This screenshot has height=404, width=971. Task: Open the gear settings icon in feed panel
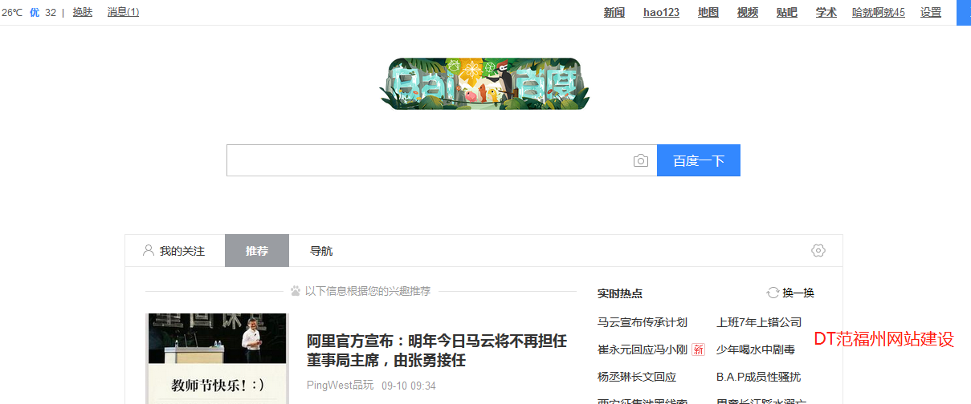(818, 250)
